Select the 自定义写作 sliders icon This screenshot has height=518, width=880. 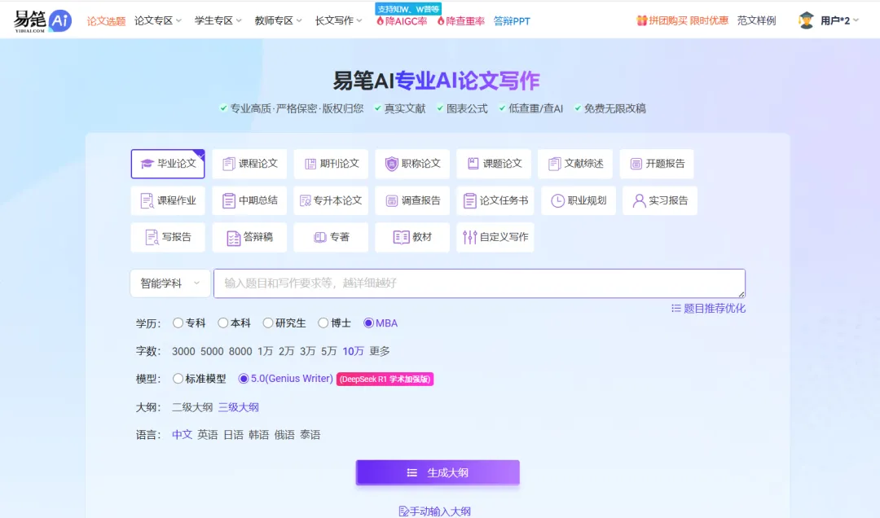pos(470,237)
